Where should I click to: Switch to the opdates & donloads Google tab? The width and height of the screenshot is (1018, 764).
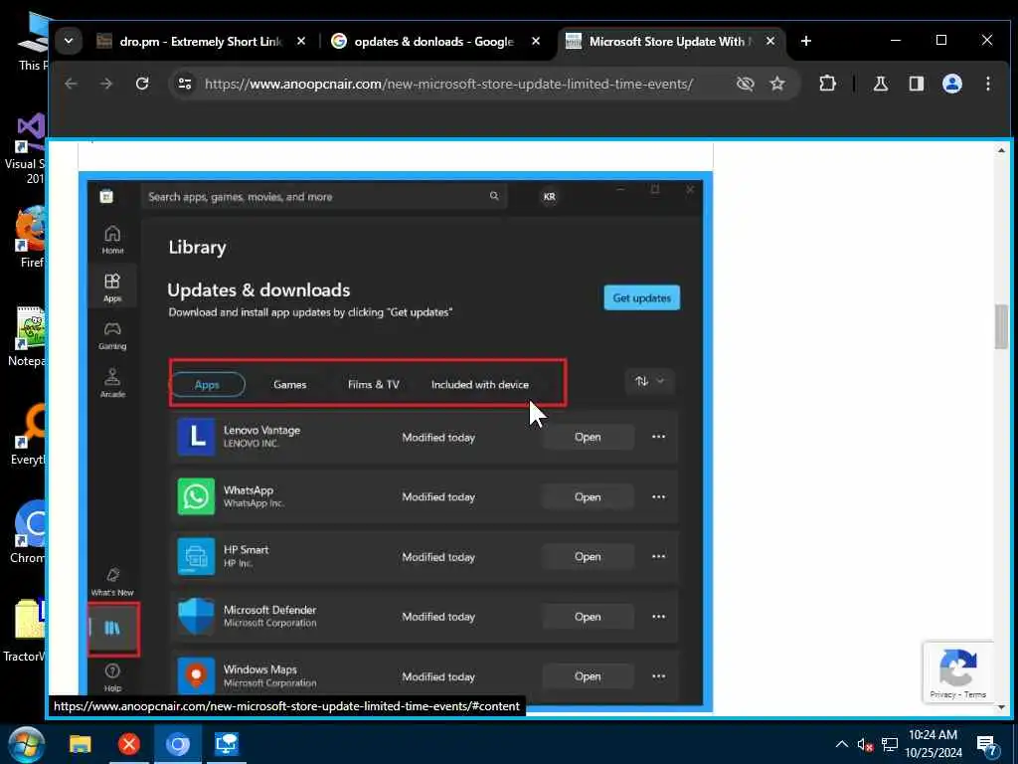click(x=435, y=42)
